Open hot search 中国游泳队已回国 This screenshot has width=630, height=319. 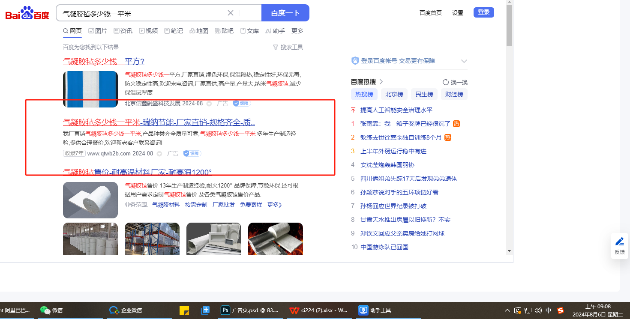(x=384, y=247)
